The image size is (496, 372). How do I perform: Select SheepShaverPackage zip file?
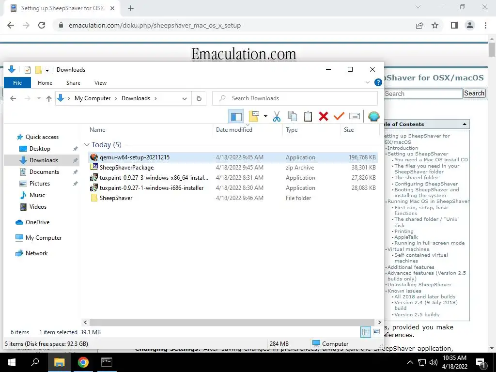[233, 168]
